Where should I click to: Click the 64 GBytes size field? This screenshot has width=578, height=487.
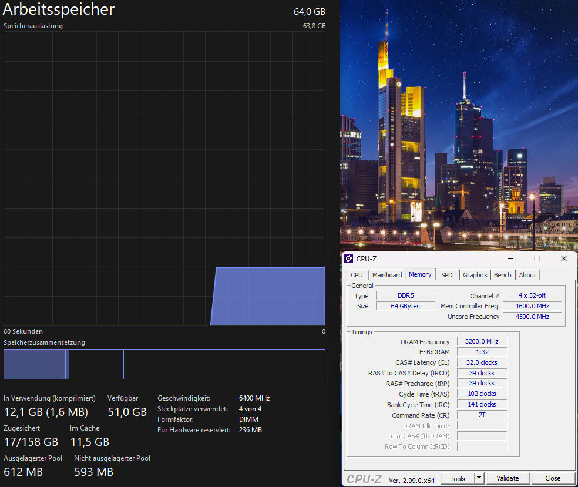(x=405, y=306)
